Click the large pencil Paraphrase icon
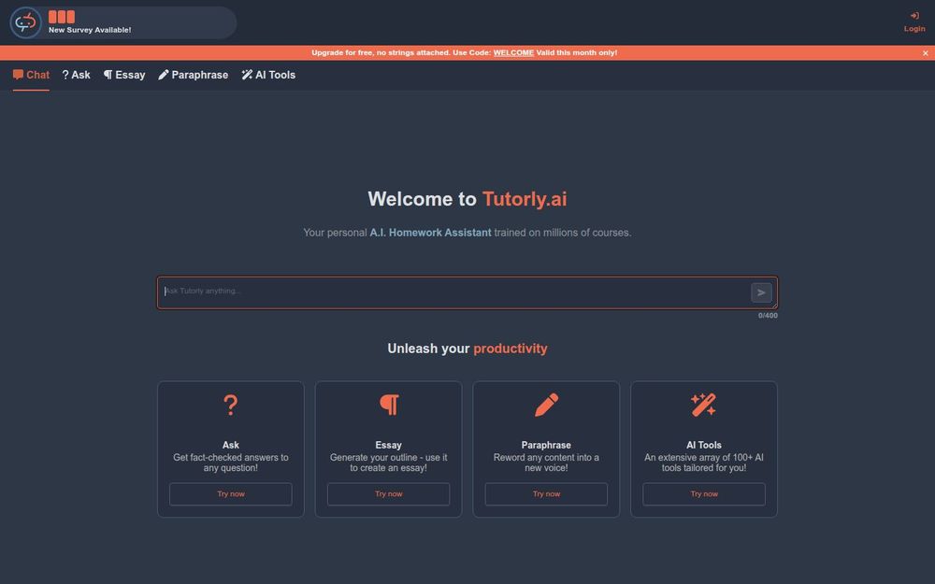 [x=546, y=406]
